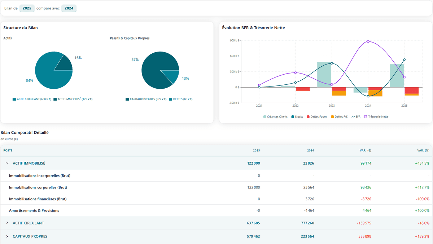This screenshot has width=433, height=244.
Task: Select the Immobilisations corporelles (Brut) row
Action: coord(38,187)
